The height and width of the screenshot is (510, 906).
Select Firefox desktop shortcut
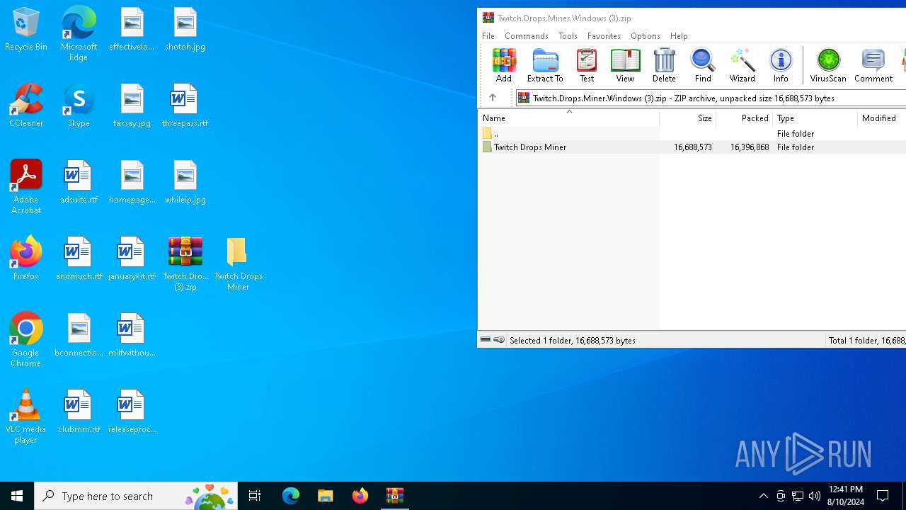tap(26, 259)
